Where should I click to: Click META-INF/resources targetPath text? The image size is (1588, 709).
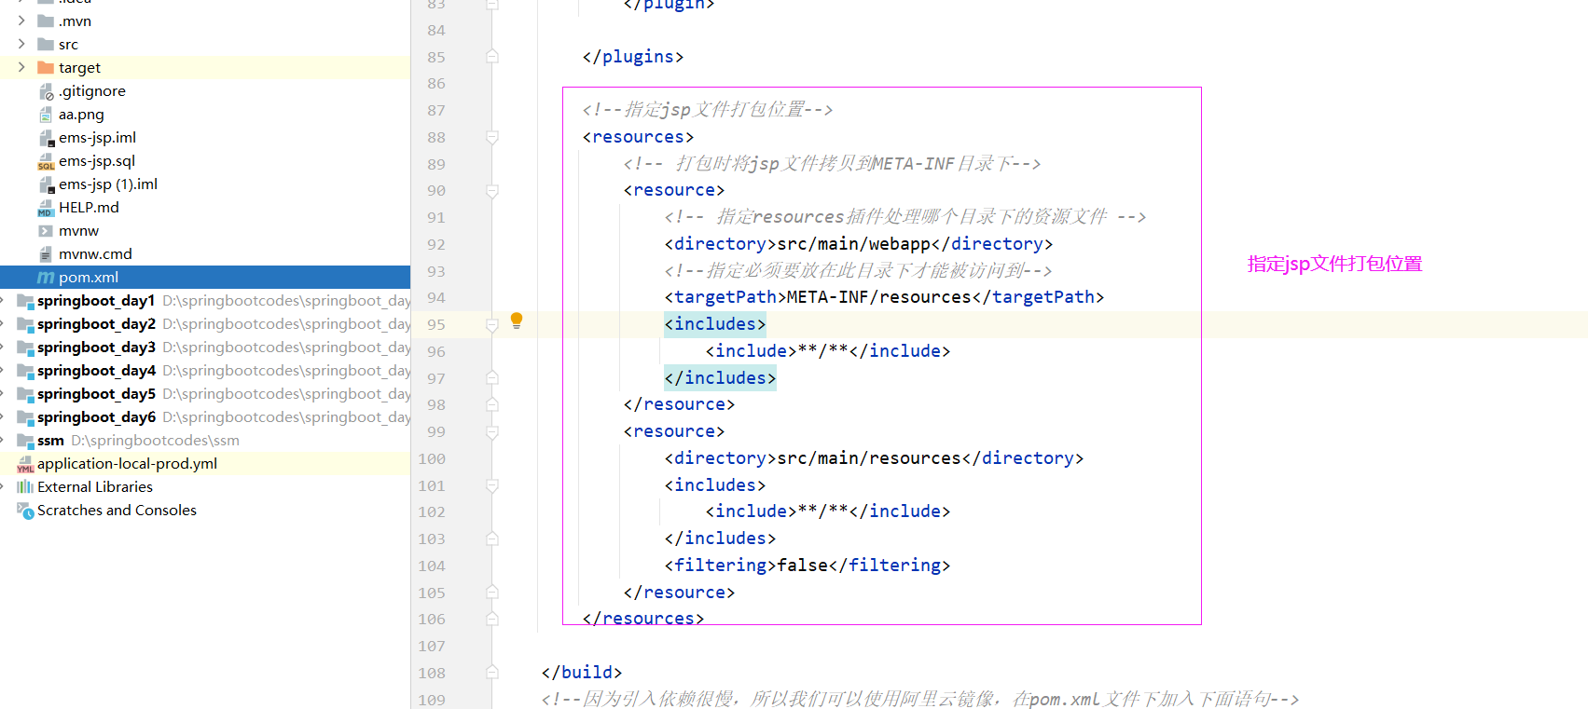click(879, 297)
